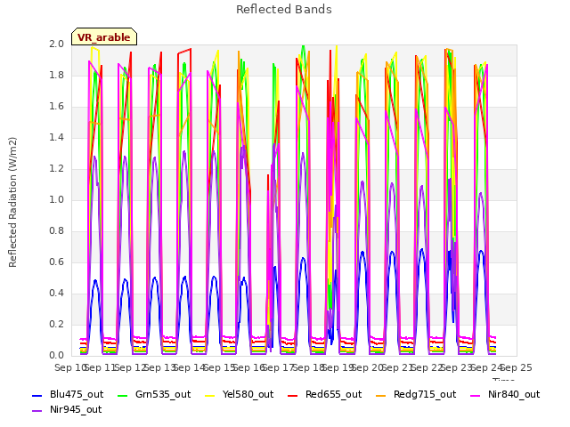This screenshot has height=427, width=570.
Task: Click the Redg715_out legend entry
Action: pos(416,394)
